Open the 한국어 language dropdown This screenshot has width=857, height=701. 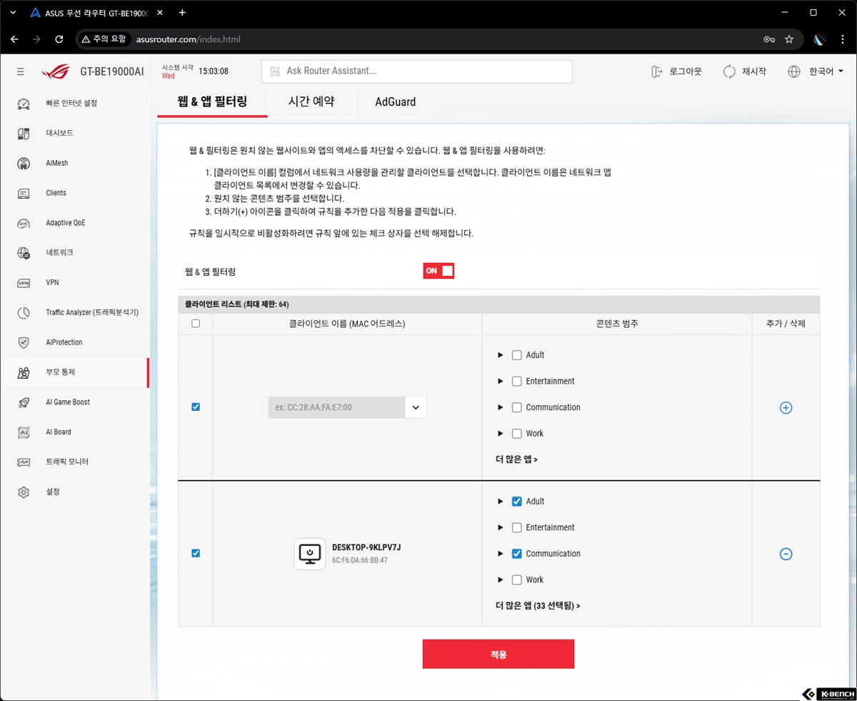coord(816,71)
